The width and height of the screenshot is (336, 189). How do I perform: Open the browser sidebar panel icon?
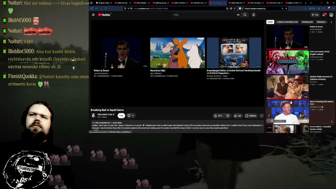pyautogui.click(x=92, y=8)
